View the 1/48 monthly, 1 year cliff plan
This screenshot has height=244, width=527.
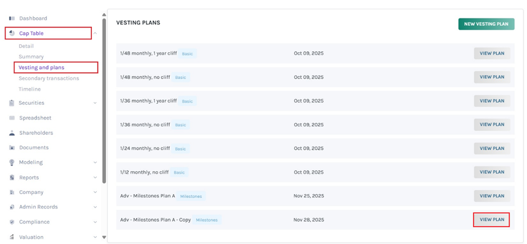(492, 53)
